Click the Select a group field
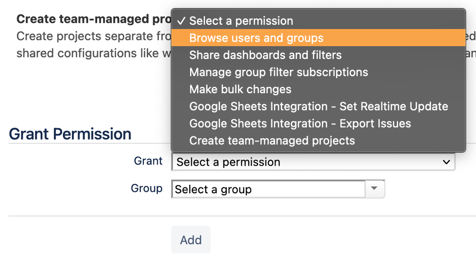The image size is (476, 260). [268, 190]
